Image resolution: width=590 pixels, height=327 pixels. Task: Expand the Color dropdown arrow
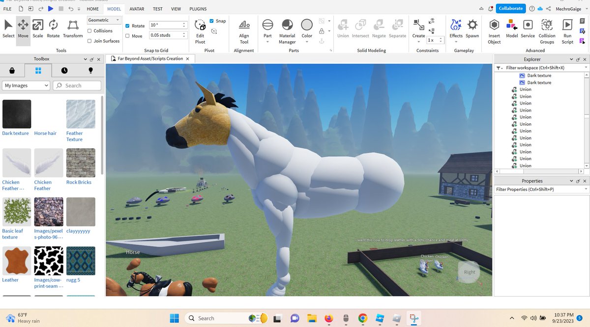tap(307, 42)
